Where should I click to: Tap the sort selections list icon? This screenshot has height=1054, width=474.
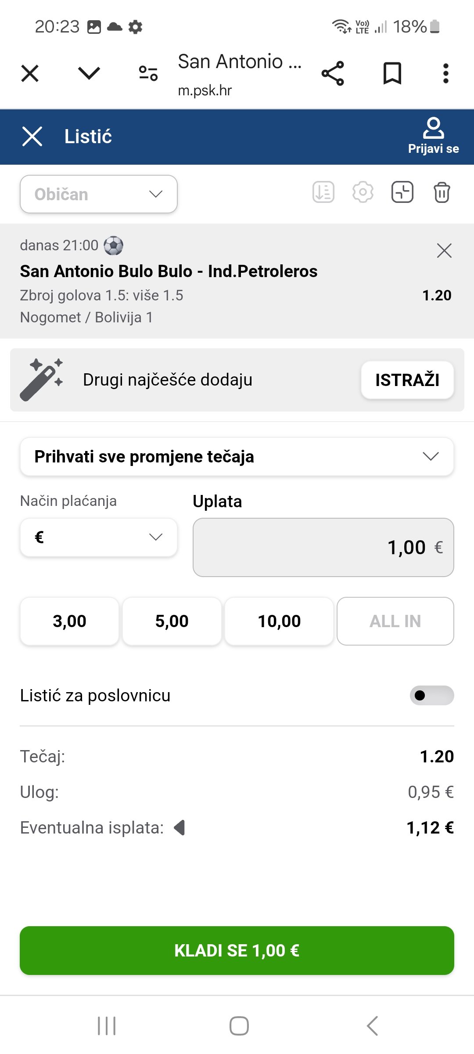323,192
